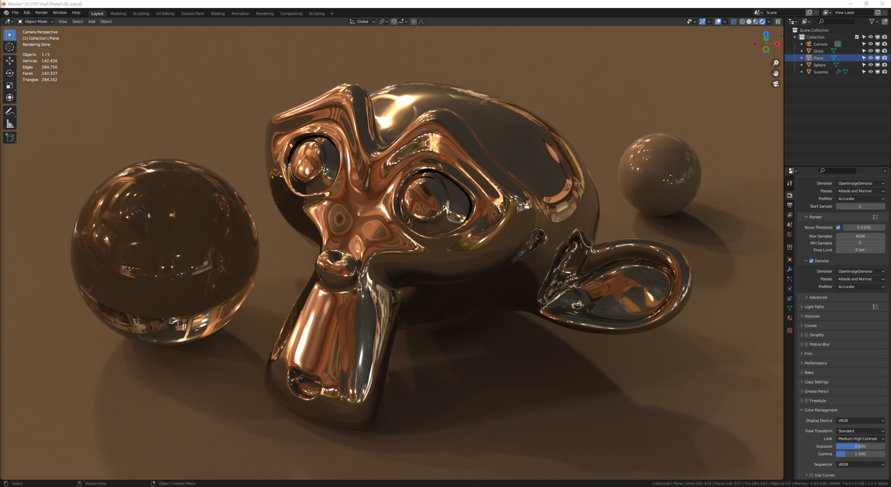
Task: Open the Look Medium High Contrast dropdown
Action: point(860,438)
